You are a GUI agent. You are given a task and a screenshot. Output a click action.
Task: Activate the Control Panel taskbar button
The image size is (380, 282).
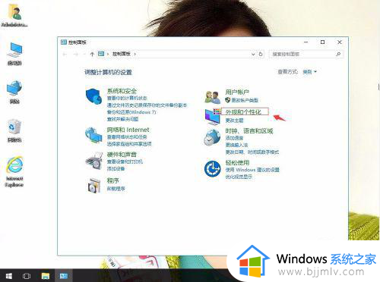pos(64,276)
